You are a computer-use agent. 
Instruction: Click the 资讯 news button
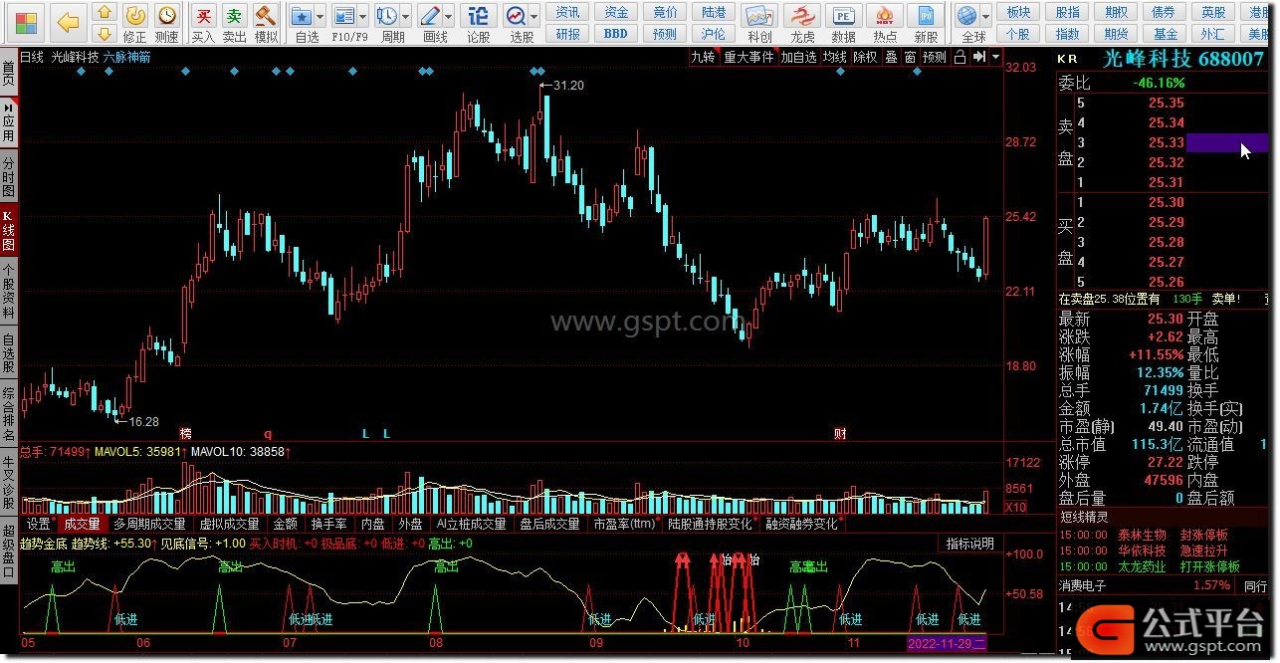[568, 12]
